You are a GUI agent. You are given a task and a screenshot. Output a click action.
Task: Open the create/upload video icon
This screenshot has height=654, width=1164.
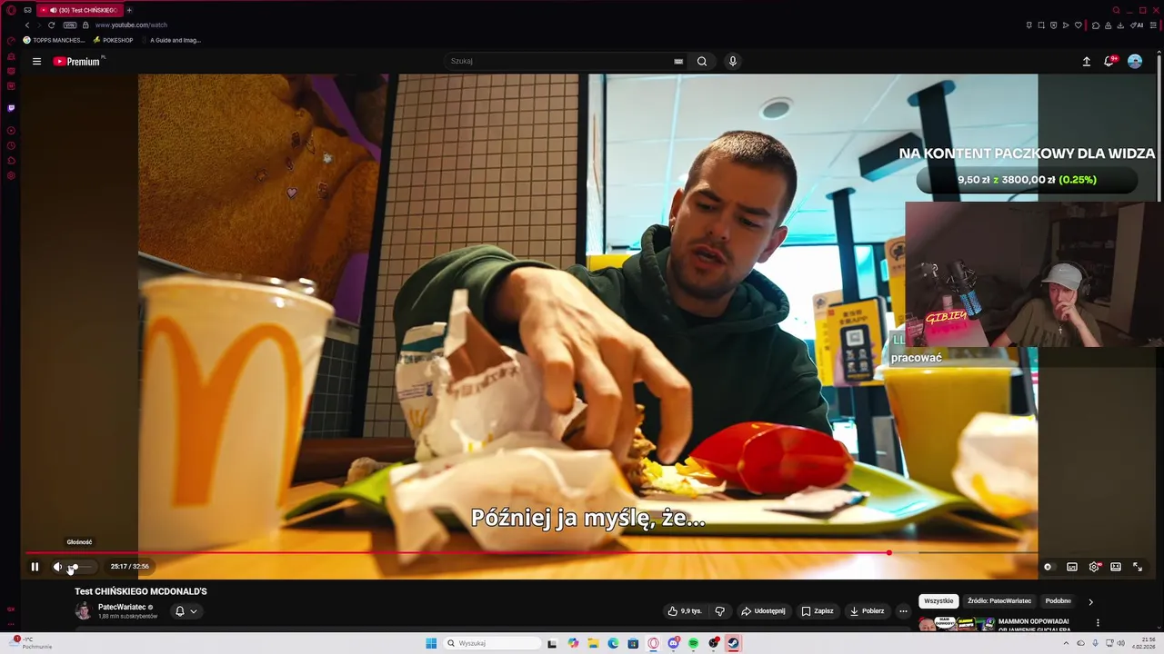point(1086,62)
